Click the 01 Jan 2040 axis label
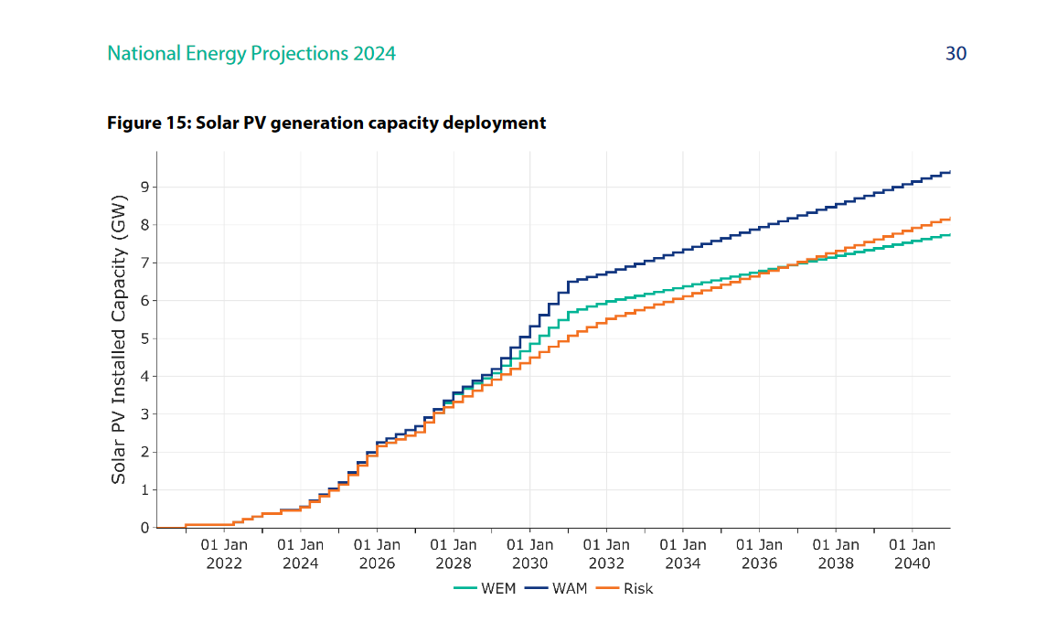Viewport: 1057px width, 622px height. (x=912, y=554)
